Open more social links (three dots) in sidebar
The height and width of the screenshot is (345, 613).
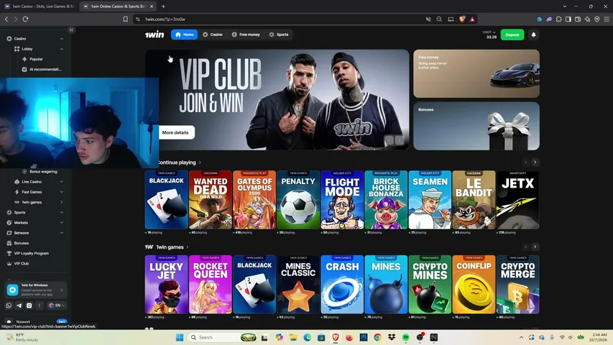(x=39, y=305)
